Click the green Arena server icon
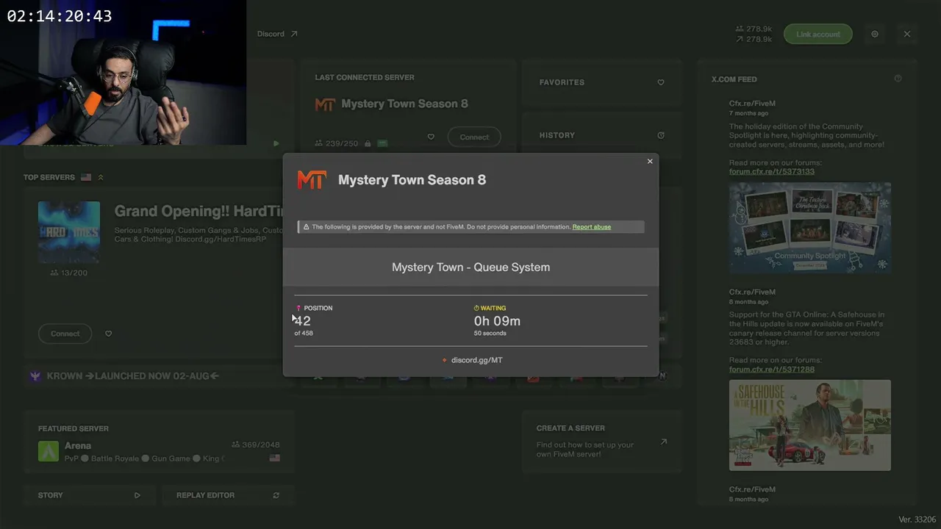Image resolution: width=941 pixels, height=529 pixels. 49,451
